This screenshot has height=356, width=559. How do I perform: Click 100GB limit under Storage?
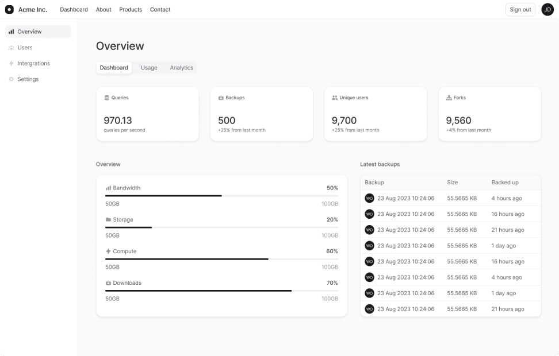330,235
